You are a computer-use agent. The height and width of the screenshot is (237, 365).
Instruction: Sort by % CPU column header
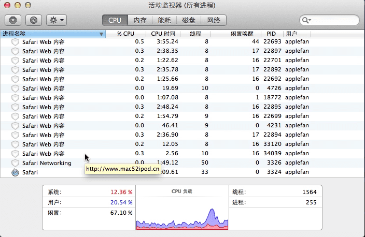coord(125,34)
